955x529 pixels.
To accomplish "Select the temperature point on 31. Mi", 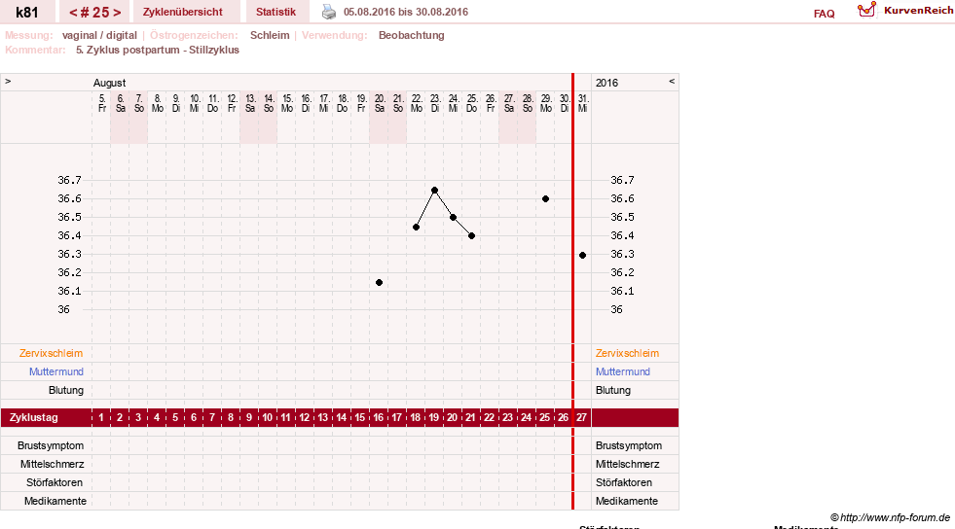I will coord(583,256).
